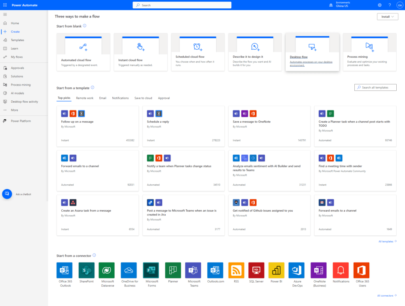Open the GA account avatar

tap(399, 5)
